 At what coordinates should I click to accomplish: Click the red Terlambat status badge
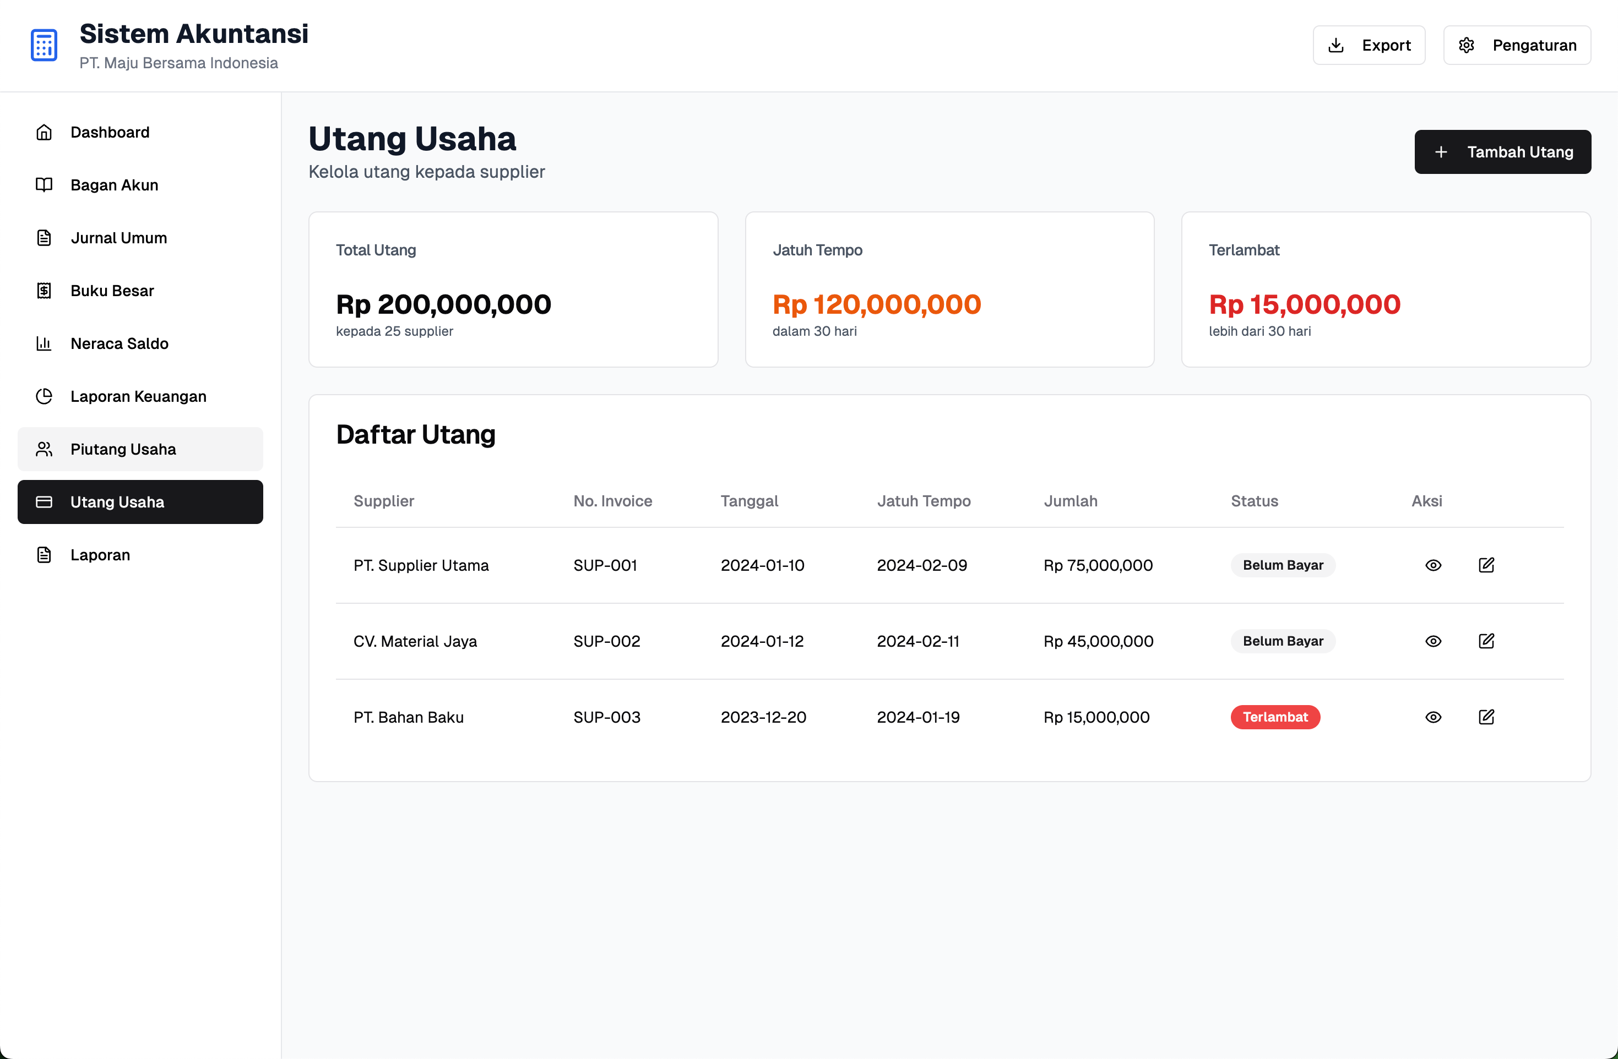tap(1275, 717)
